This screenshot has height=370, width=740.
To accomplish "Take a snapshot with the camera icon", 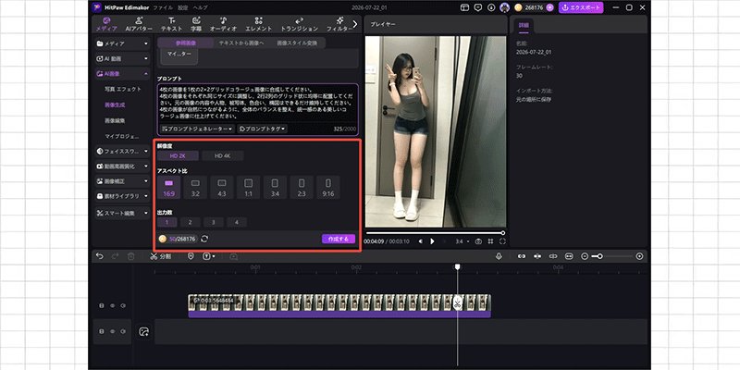I will pyautogui.click(x=478, y=241).
